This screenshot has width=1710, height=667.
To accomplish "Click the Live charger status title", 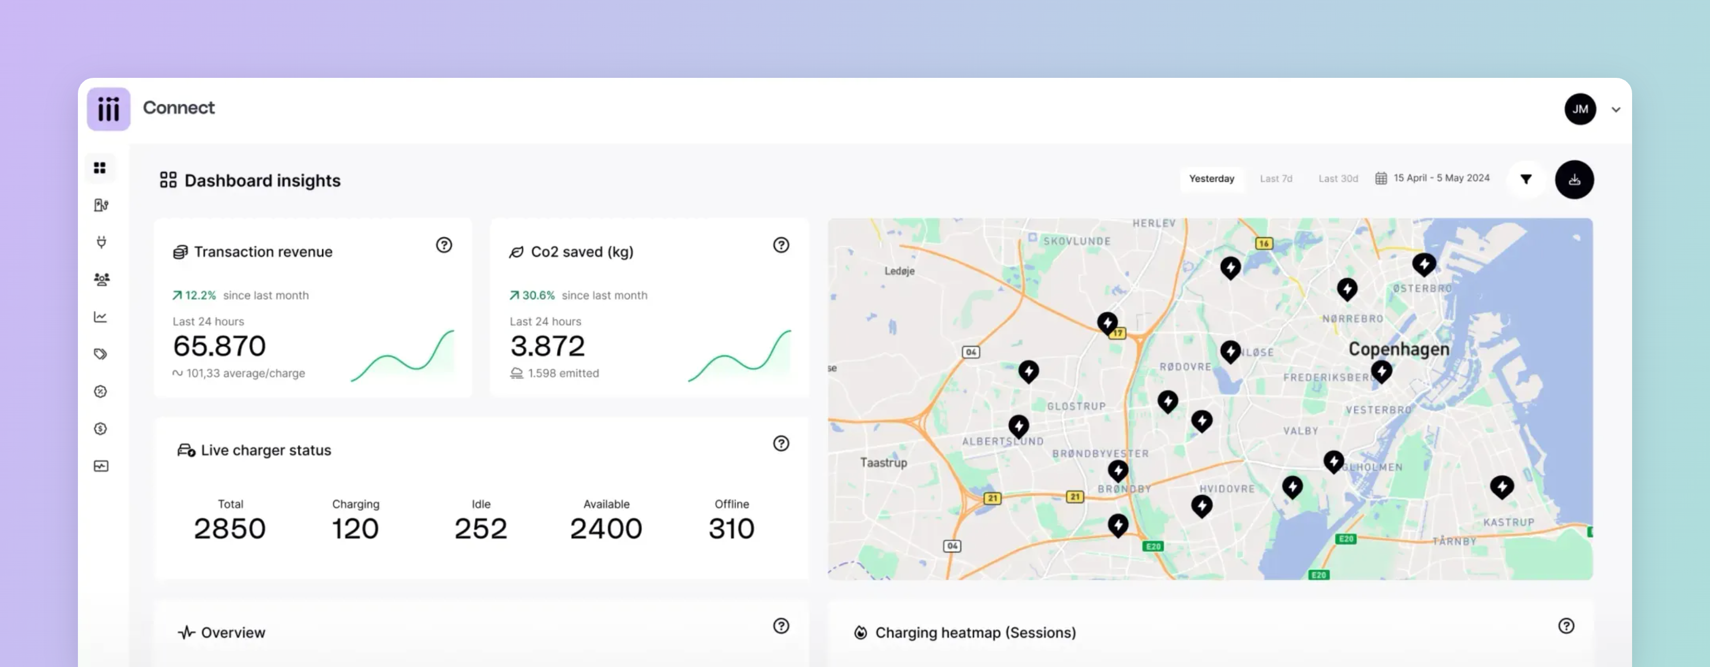I will pyautogui.click(x=265, y=450).
